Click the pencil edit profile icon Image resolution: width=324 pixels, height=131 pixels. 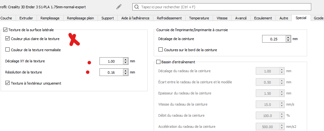(119, 7)
